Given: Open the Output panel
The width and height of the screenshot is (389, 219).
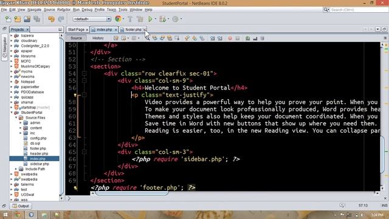Looking at the screenshot, I should coord(21,206).
